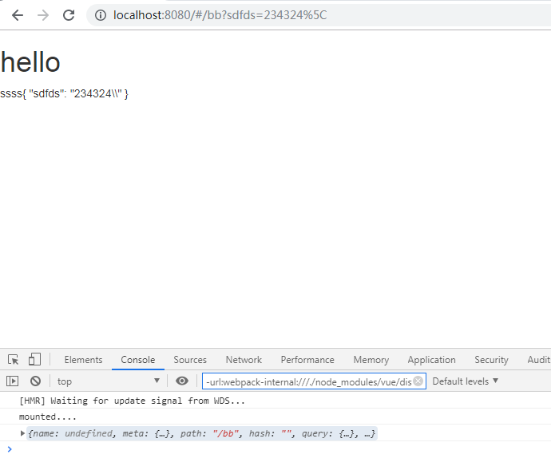Open the Sources tab

coord(190,360)
